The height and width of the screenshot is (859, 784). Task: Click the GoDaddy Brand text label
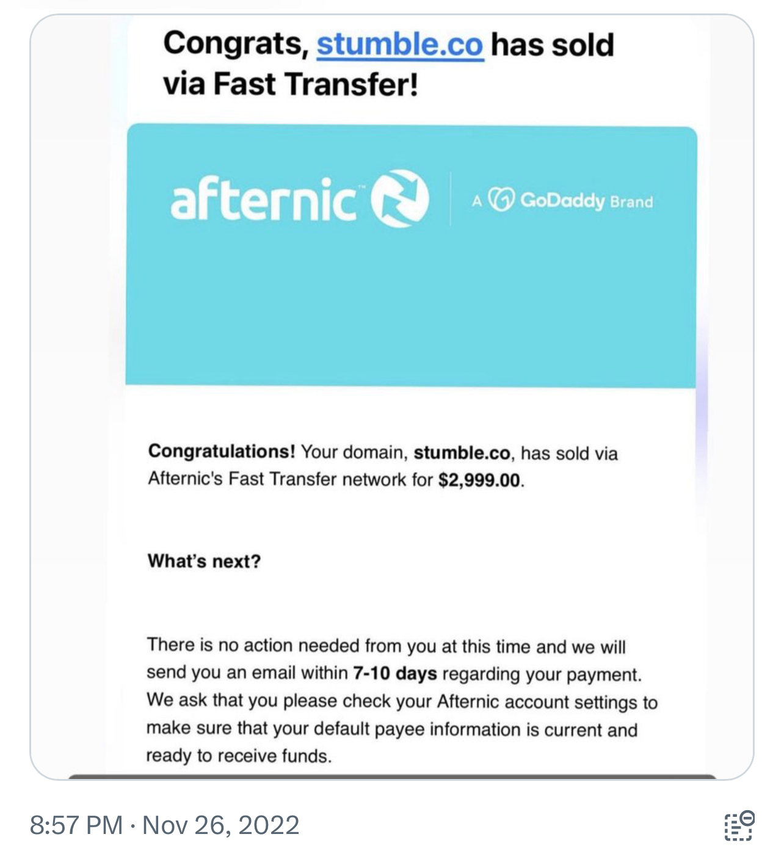point(586,201)
